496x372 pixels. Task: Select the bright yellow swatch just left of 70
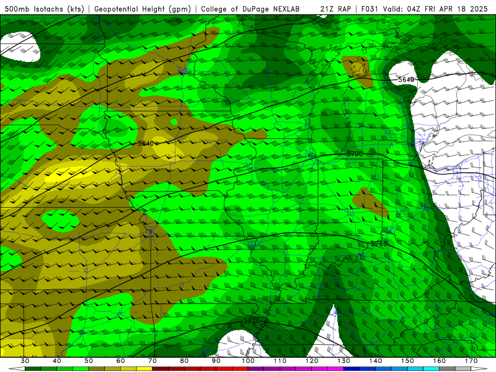click(144, 369)
